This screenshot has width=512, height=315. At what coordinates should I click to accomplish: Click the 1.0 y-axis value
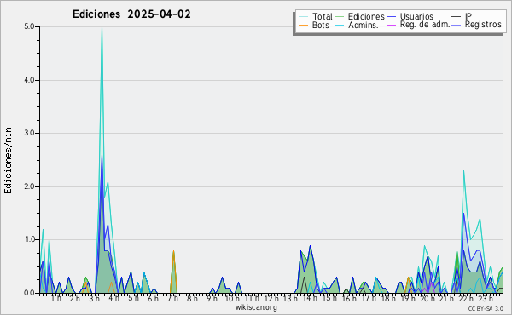29,240
